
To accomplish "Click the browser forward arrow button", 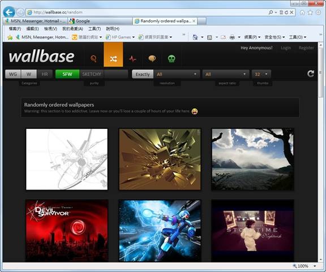I will [20, 12].
